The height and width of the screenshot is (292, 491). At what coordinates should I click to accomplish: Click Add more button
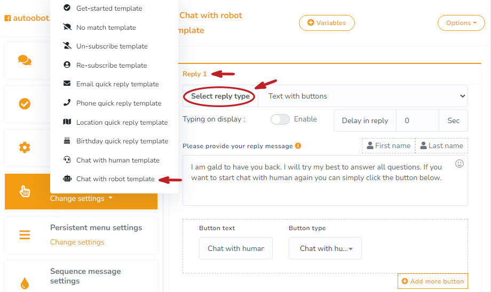point(433,281)
